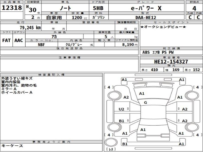
Task: Click the rear-right wheel circle in the diagram
Action: pos(192,127)
